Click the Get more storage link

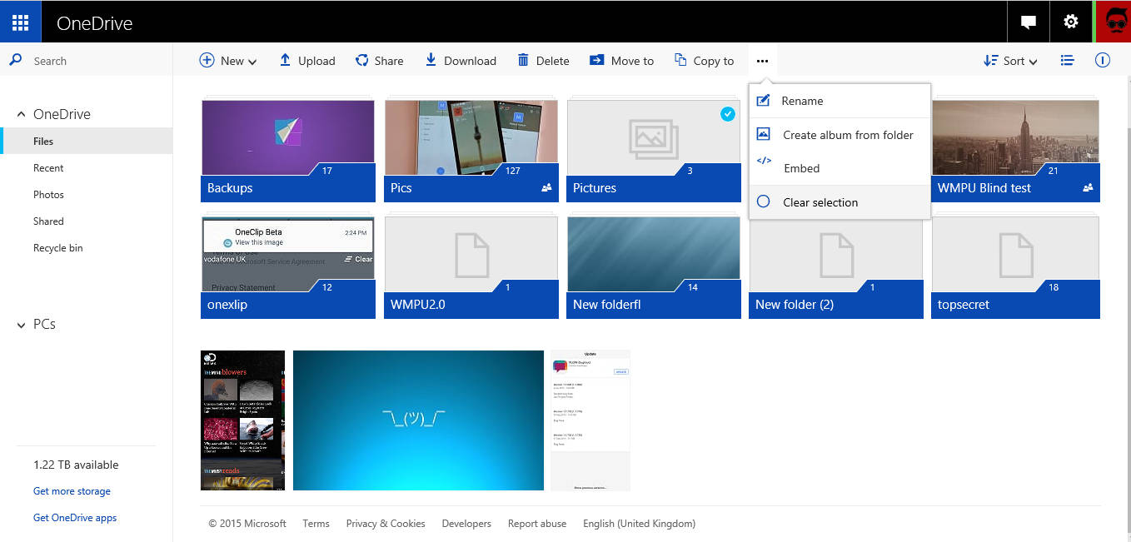tap(72, 491)
